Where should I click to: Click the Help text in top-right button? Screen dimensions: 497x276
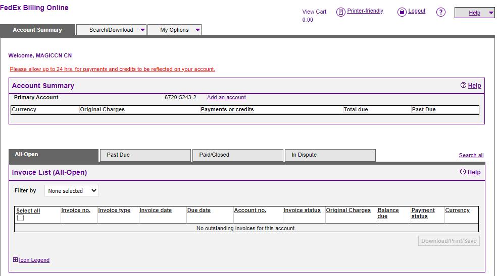474,13
